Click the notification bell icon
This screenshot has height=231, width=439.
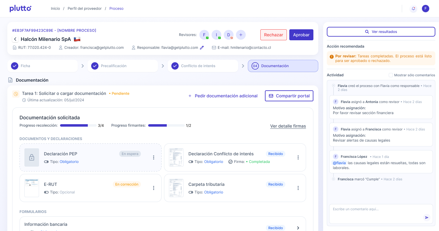click(x=413, y=9)
